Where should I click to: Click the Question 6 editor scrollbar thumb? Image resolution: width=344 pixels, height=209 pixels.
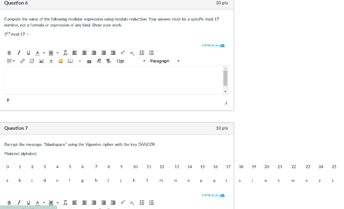click(x=225, y=78)
